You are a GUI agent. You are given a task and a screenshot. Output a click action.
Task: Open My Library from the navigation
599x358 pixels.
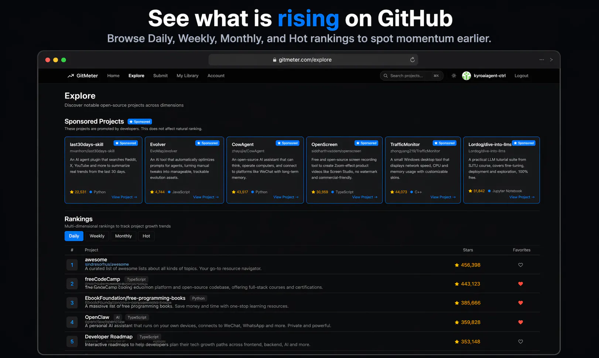[188, 76]
